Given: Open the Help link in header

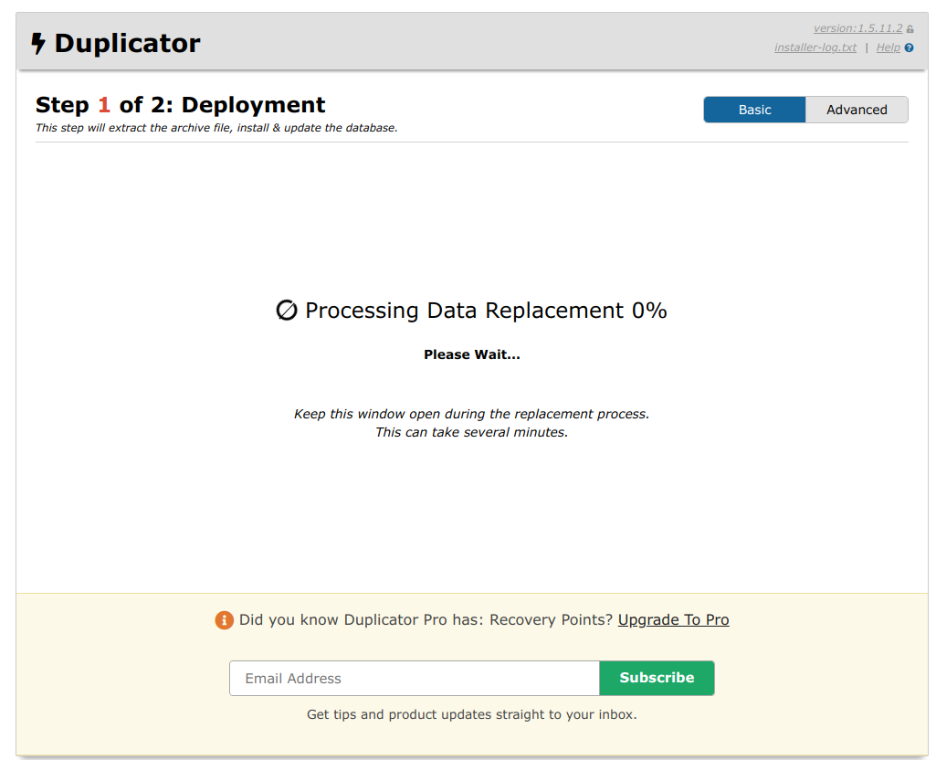Looking at the screenshot, I should coord(888,47).
